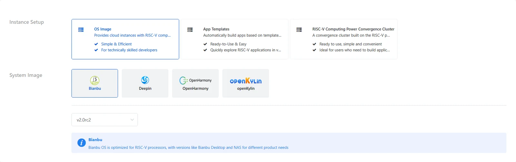
Task: Click the 'Ready-to-Use & Easy' feature text
Action: pos(228,44)
